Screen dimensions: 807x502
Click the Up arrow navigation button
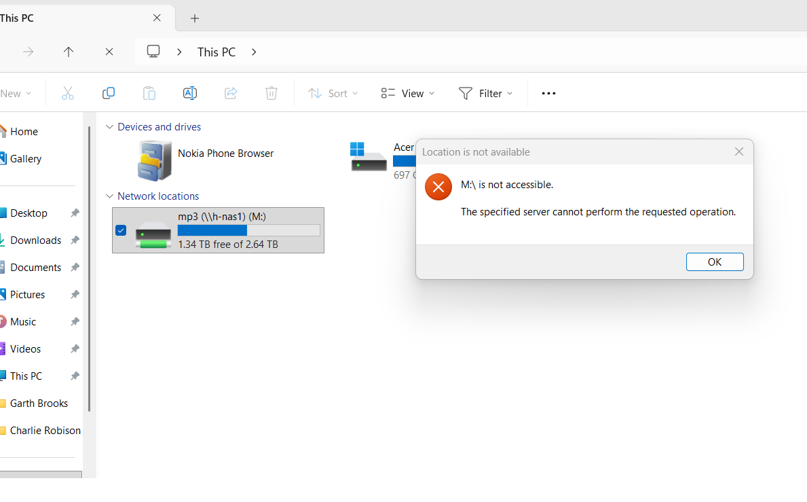pyautogui.click(x=69, y=52)
